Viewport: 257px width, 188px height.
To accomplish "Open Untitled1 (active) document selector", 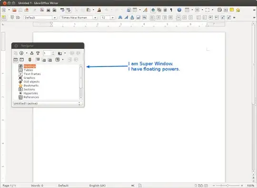I will click(48, 103).
